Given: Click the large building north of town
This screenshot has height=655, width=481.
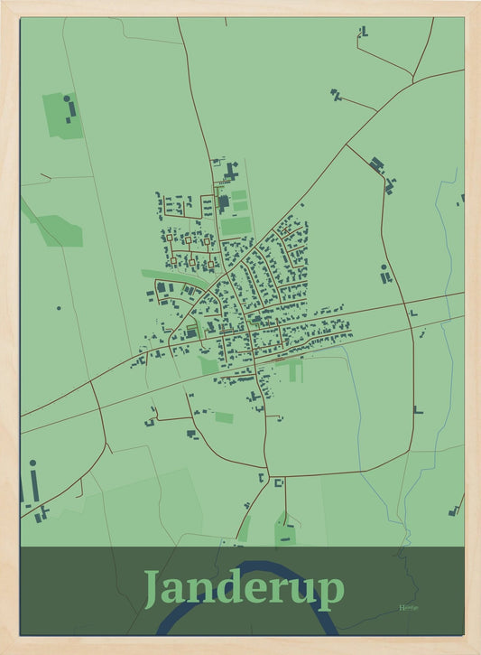Looking at the screenshot, I should (231, 171).
